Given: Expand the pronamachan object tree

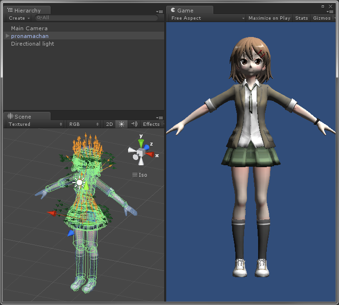Looking at the screenshot, I should pyautogui.click(x=7, y=36).
